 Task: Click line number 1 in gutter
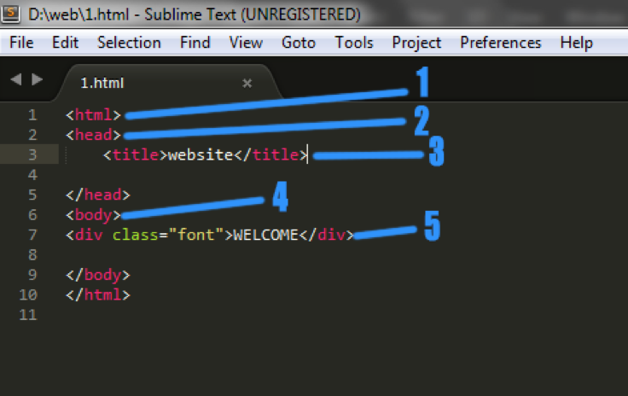[32, 115]
